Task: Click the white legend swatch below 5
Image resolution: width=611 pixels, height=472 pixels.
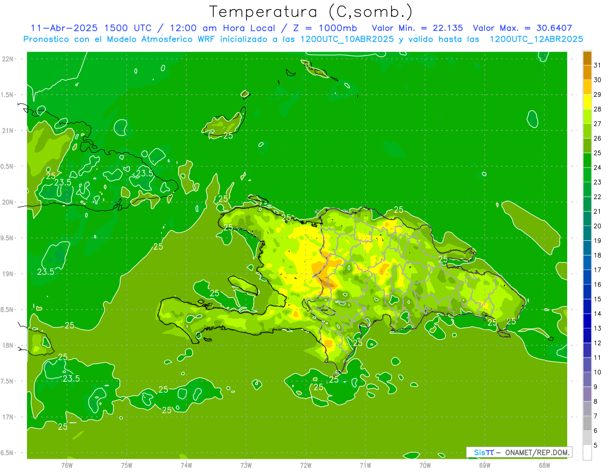Action: click(x=587, y=453)
